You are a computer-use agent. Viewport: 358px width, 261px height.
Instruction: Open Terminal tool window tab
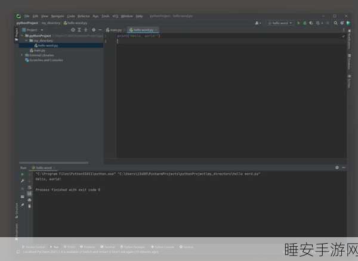click(108, 247)
